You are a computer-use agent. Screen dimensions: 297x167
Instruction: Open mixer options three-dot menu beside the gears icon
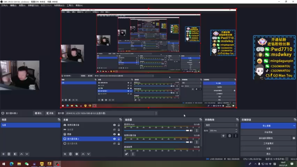pos(133,154)
